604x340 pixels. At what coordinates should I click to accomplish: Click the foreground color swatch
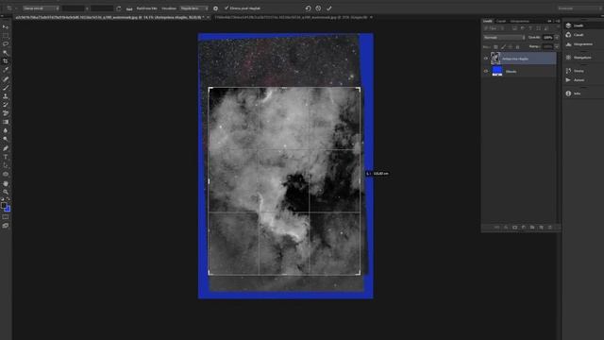(x=4, y=205)
